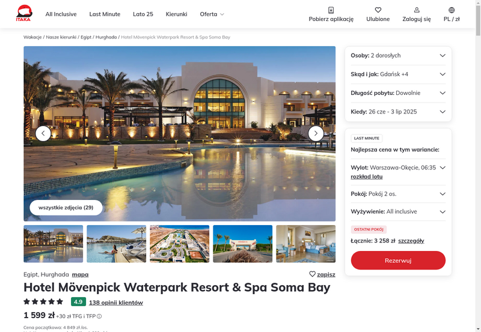Open wszystkie zdjęcia (29) gallery button

[x=66, y=208]
